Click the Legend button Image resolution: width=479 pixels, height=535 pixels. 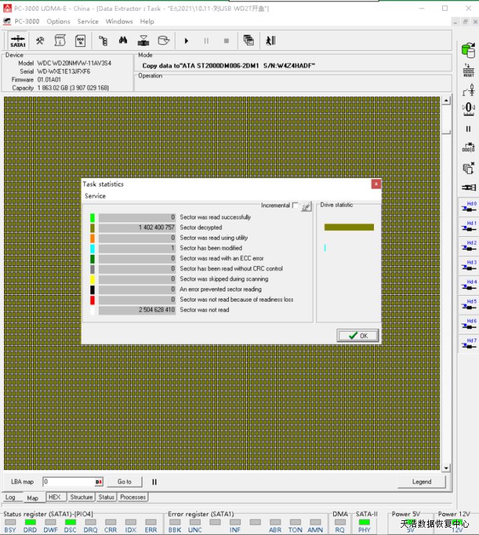421,481
